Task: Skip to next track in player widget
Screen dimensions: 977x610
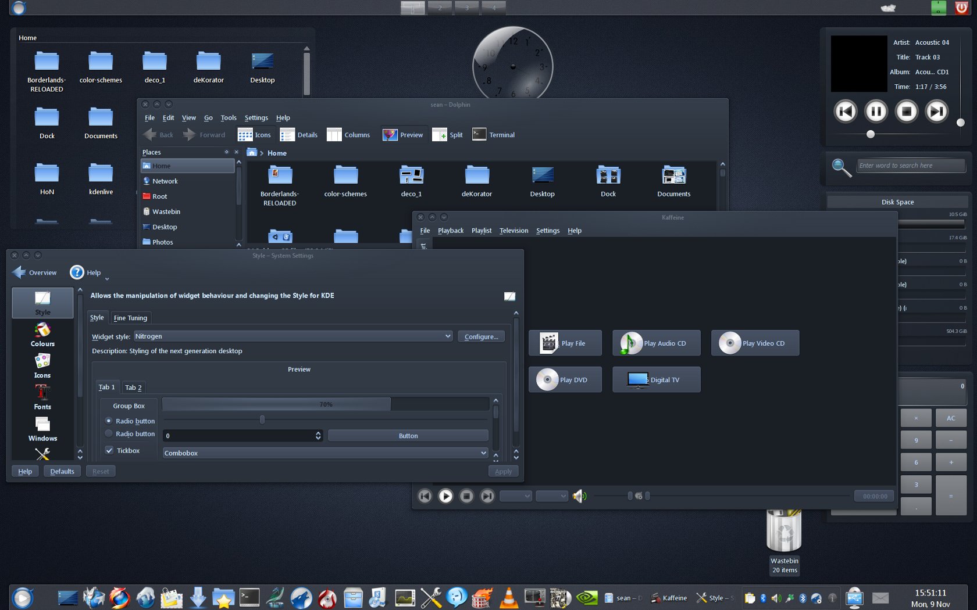Action: pyautogui.click(x=936, y=112)
